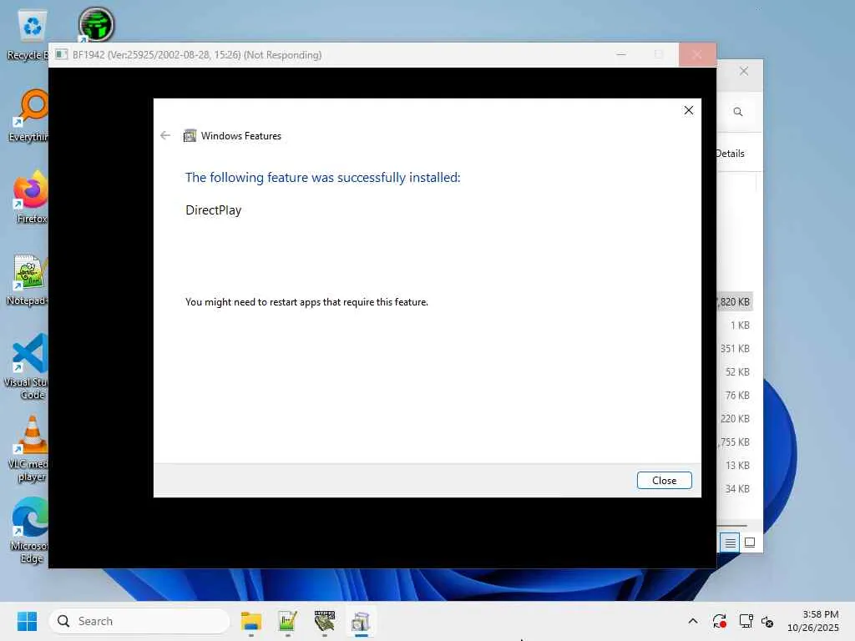This screenshot has width=855, height=641.
Task: Open the Everything search desktop shortcut
Action: (x=29, y=117)
